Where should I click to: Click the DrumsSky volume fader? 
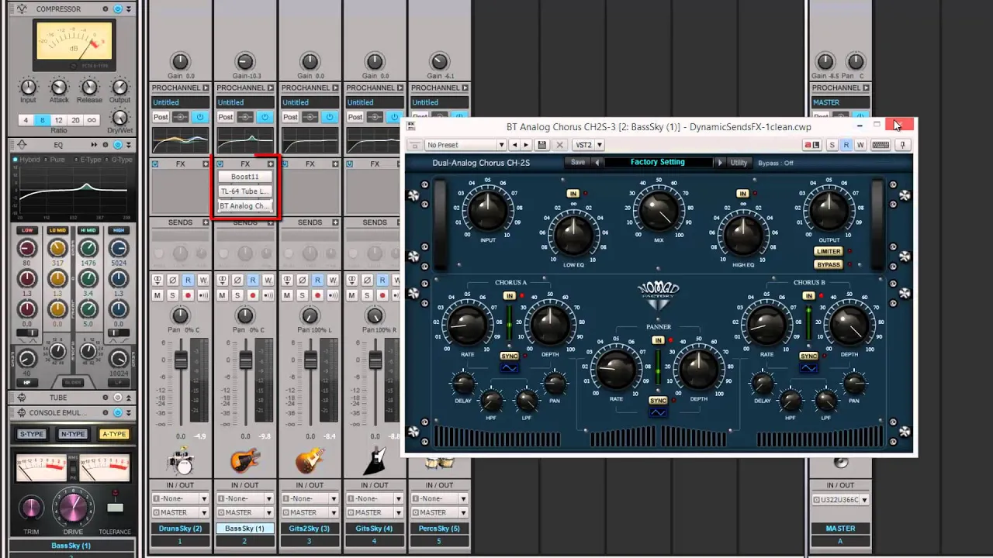point(181,360)
